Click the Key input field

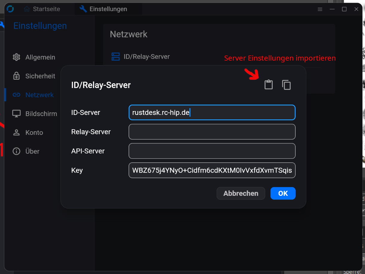click(212, 170)
